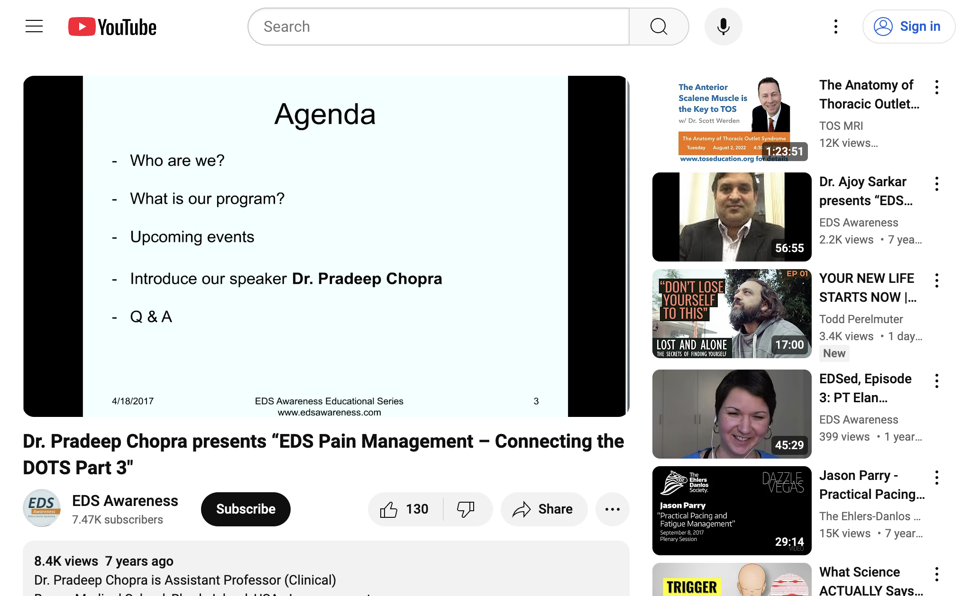The height and width of the screenshot is (596, 971).
Task: Open menu for Anatomy of Thoracic Outlet video
Action: tap(937, 87)
